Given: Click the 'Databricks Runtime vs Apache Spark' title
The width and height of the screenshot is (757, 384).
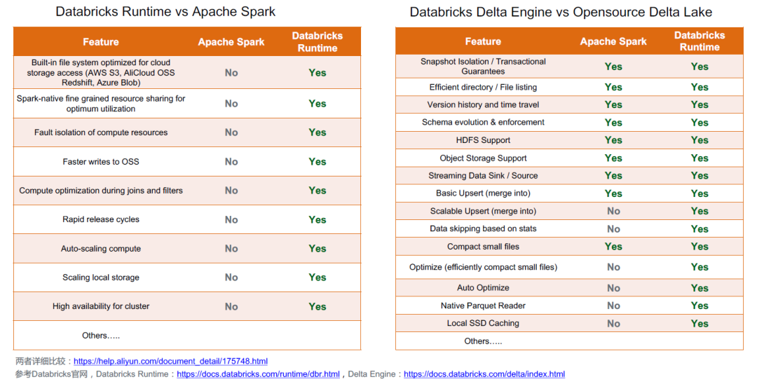Looking at the screenshot, I should (x=165, y=12).
